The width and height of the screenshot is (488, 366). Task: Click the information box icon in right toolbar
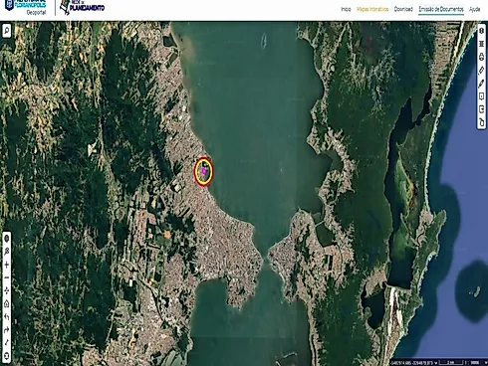click(x=482, y=96)
